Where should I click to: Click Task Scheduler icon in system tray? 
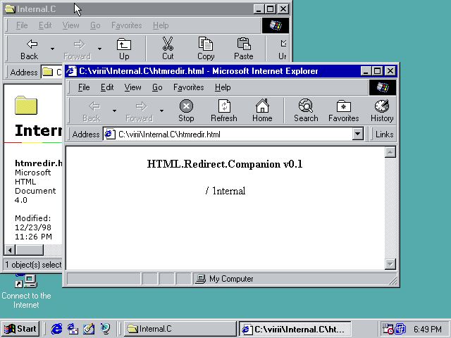coord(387,329)
